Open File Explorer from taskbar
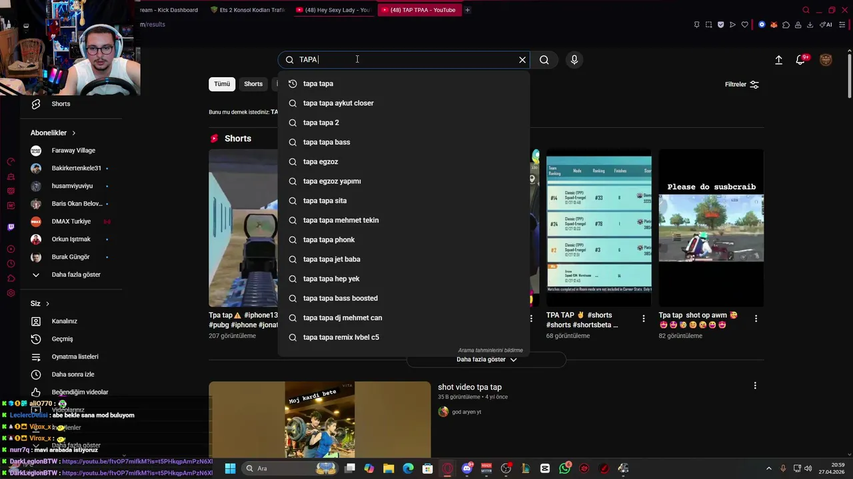853x479 pixels. [x=389, y=468]
